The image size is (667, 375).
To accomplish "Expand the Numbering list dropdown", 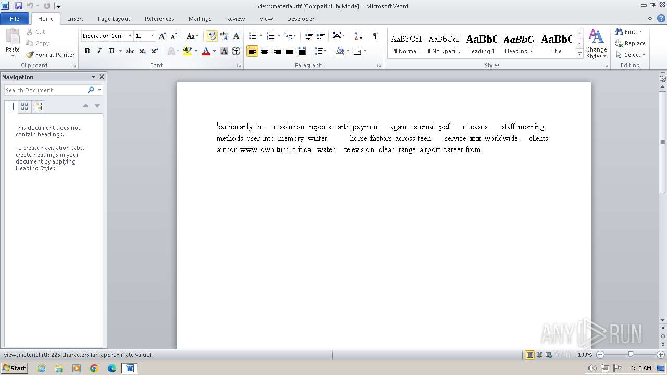I will [279, 36].
